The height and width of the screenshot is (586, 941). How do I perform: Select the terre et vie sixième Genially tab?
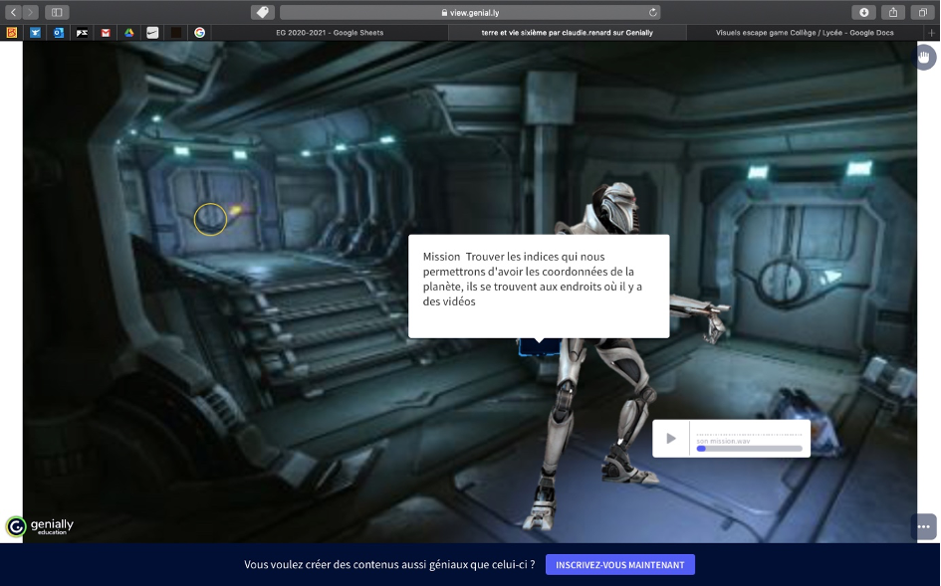[568, 33]
